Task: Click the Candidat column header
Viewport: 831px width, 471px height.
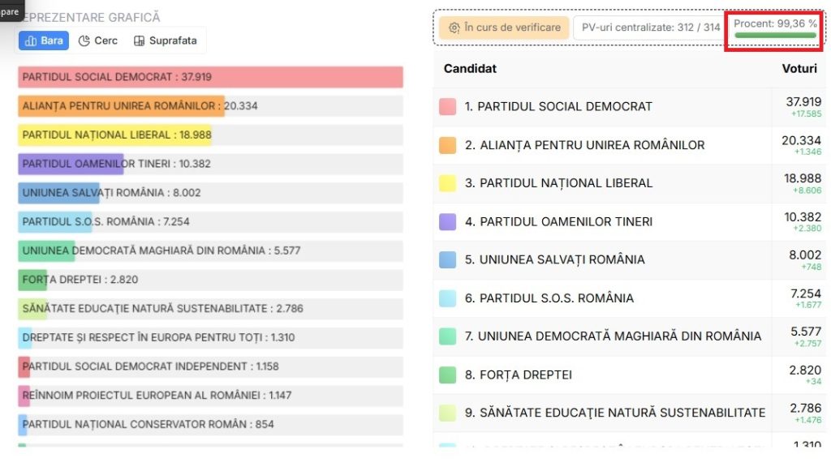Action: pos(470,69)
